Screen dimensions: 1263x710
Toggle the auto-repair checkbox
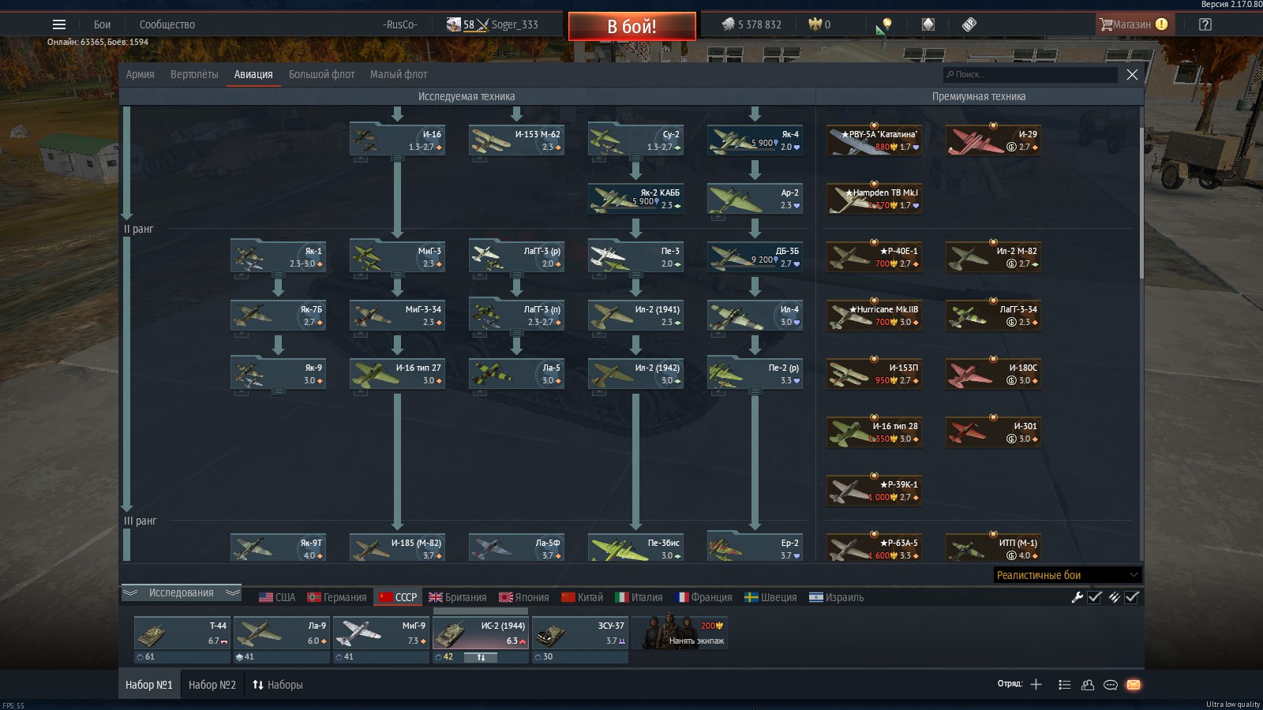1095,597
